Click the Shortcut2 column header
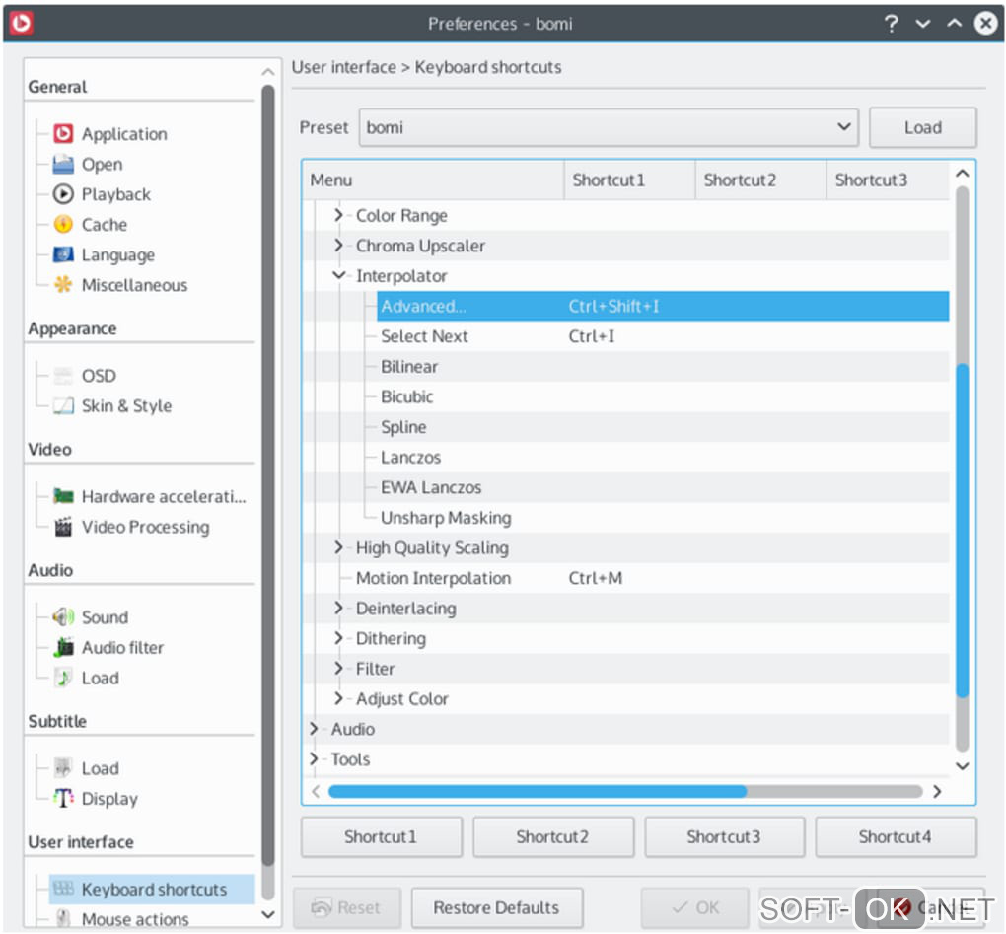The width and height of the screenshot is (1006, 934). [761, 180]
